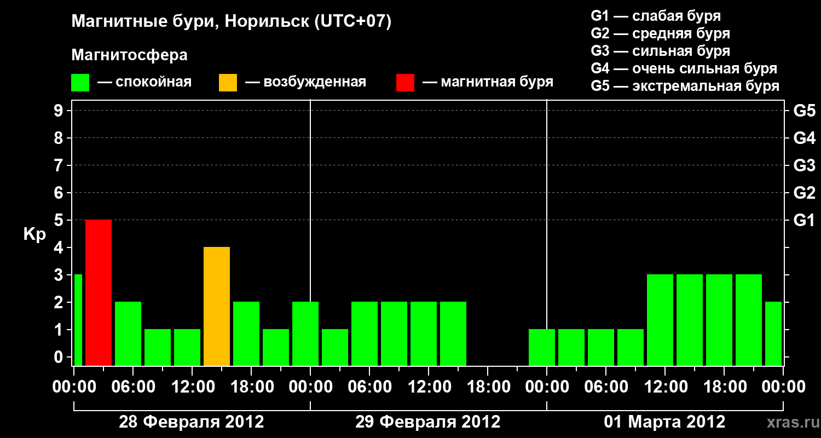Select the narrow first green bar at Kp 3

click(x=78, y=320)
